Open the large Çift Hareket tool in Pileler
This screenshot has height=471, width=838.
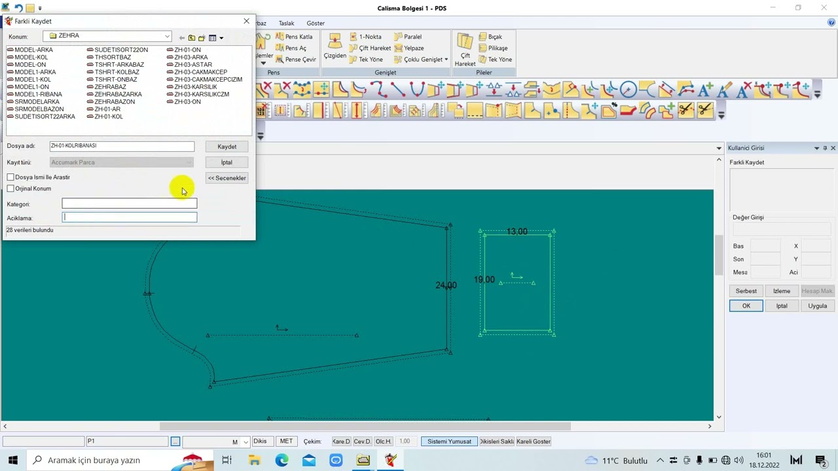point(465,49)
